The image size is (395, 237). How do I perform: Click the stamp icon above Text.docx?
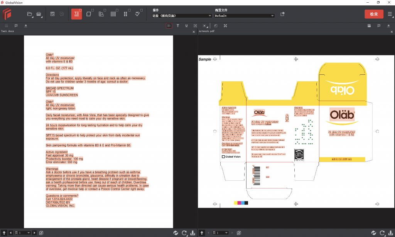pos(26,26)
